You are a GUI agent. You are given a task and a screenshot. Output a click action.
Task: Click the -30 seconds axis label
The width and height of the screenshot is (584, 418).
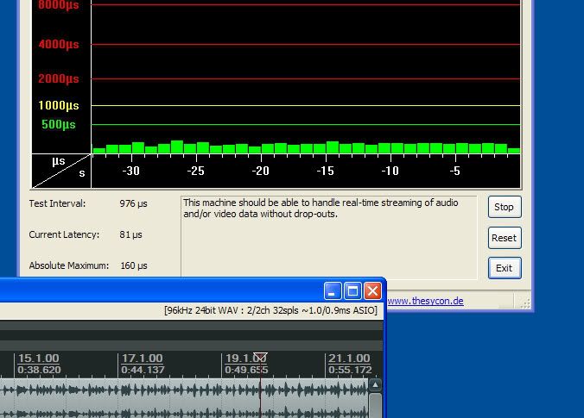[131, 171]
